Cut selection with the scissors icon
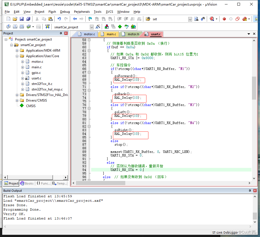The width and height of the screenshot is (260, 237). click(x=37, y=19)
